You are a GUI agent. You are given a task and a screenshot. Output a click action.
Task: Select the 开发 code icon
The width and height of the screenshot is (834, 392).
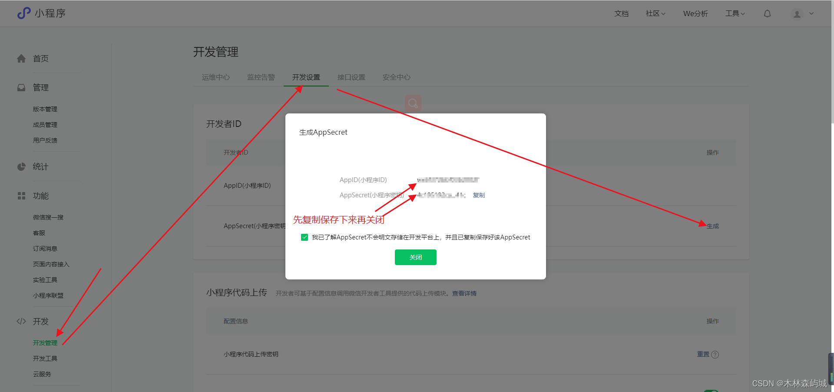pos(21,321)
